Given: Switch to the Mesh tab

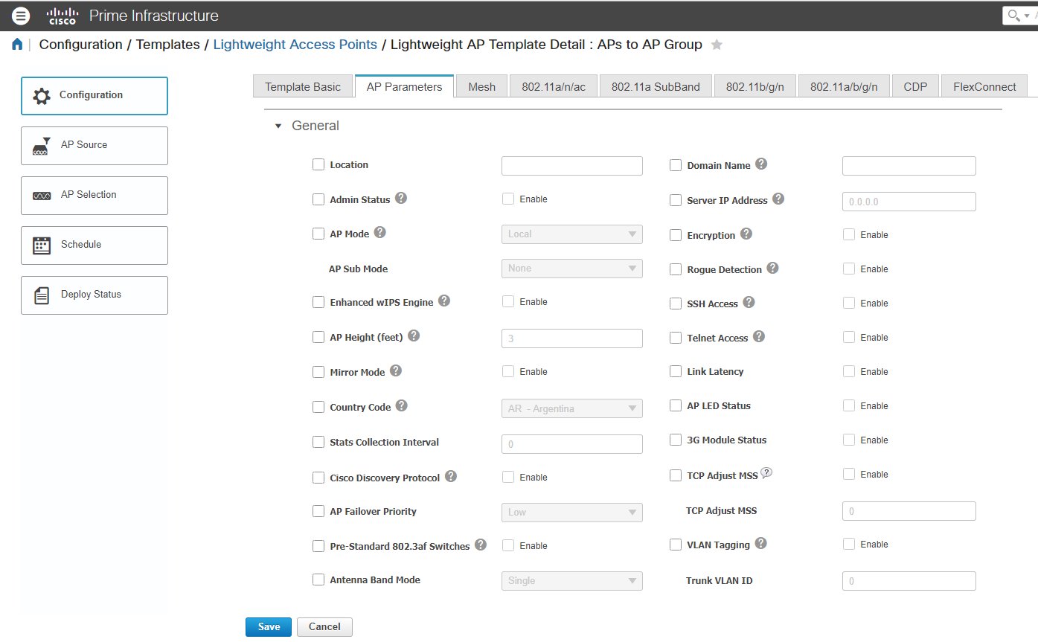Looking at the screenshot, I should [x=481, y=86].
